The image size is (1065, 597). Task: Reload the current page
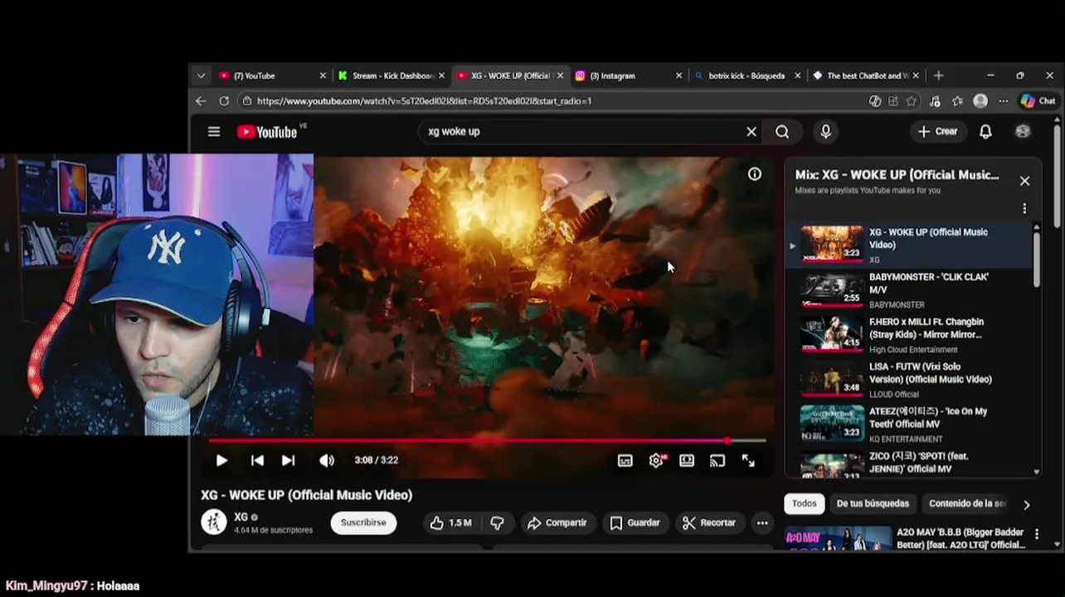coord(224,100)
